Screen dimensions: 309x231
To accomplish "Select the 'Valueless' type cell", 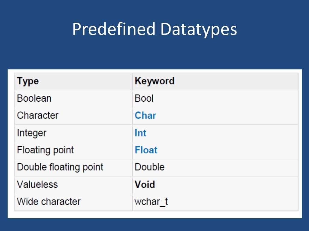I will click(37, 184).
